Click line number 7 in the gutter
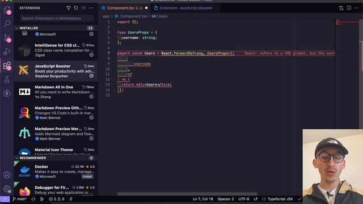Screen dimensions: 363x204 (x=108, y=53)
